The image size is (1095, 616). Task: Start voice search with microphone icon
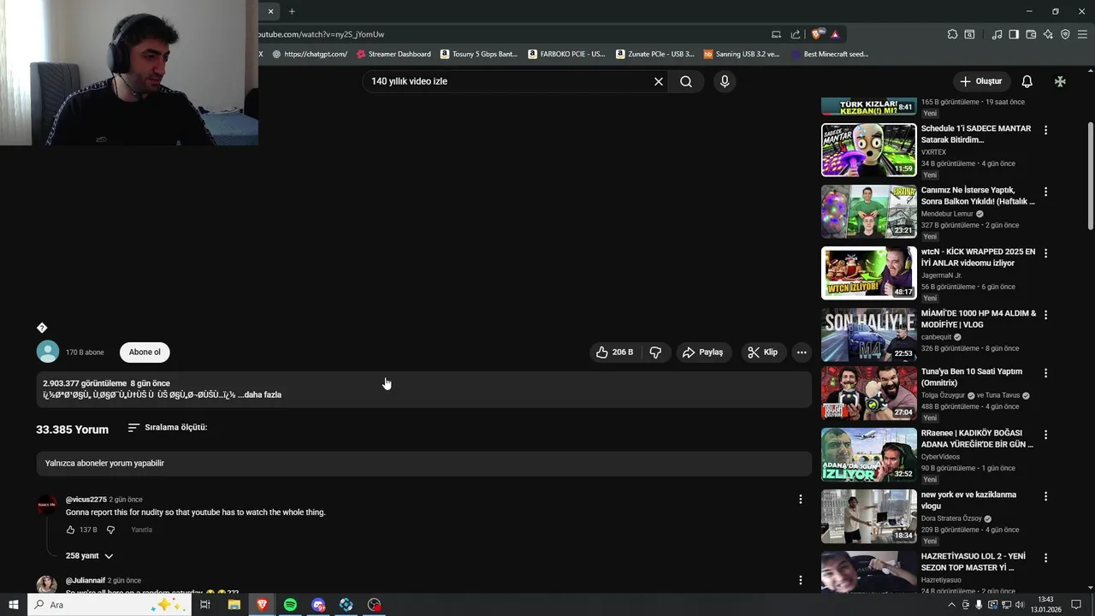tap(725, 81)
